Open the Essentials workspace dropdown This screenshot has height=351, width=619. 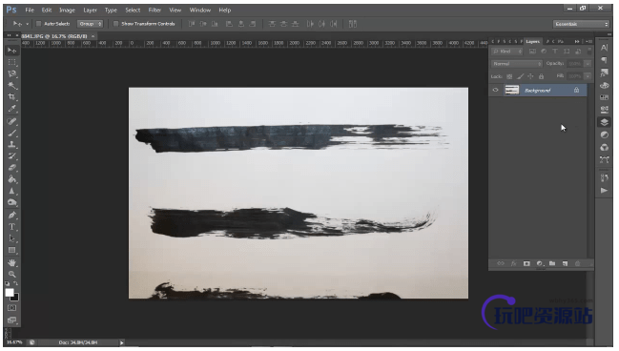click(581, 24)
